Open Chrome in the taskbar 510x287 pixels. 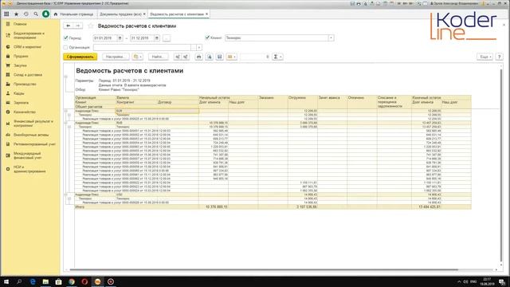coord(72,281)
